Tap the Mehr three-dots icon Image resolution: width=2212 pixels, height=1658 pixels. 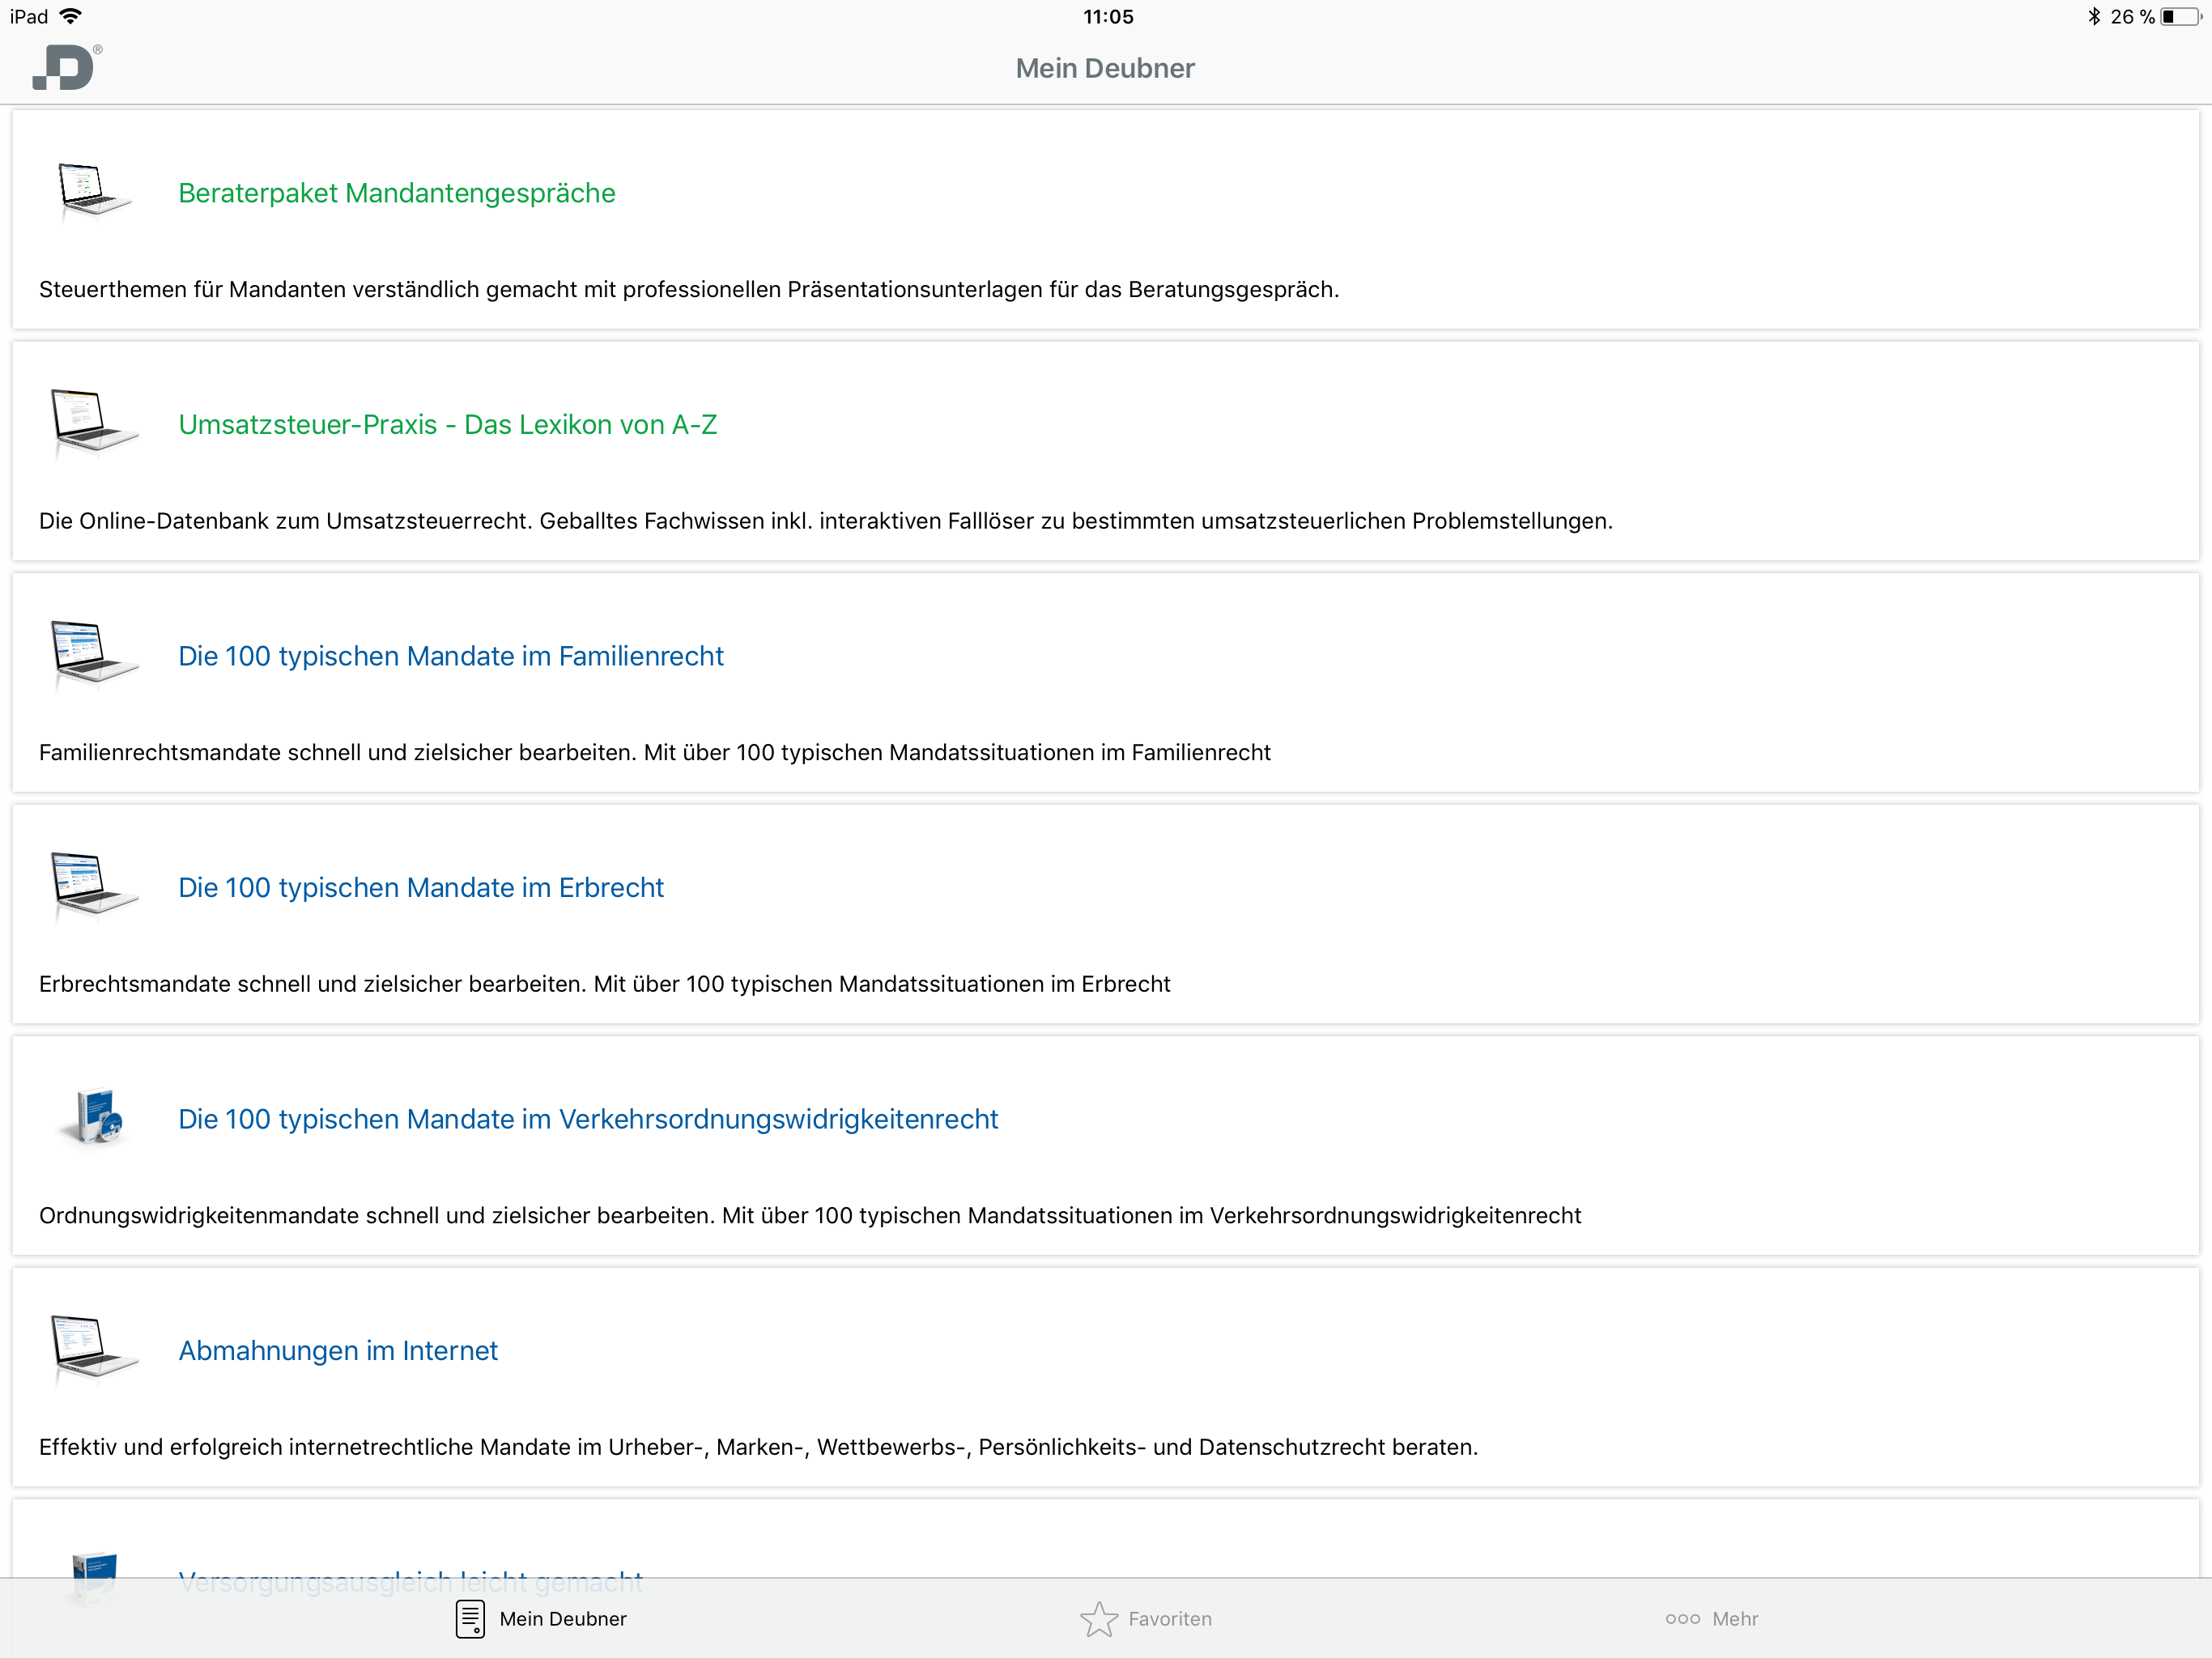[1683, 1619]
